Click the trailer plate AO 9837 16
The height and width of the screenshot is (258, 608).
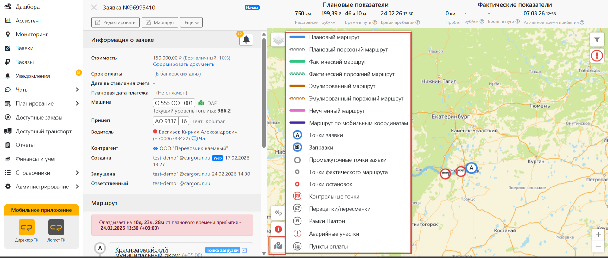click(171, 121)
